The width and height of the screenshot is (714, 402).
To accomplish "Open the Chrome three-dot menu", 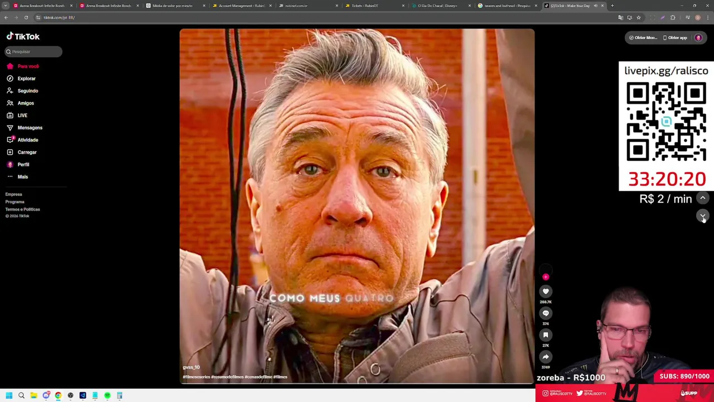I will 708,17.
